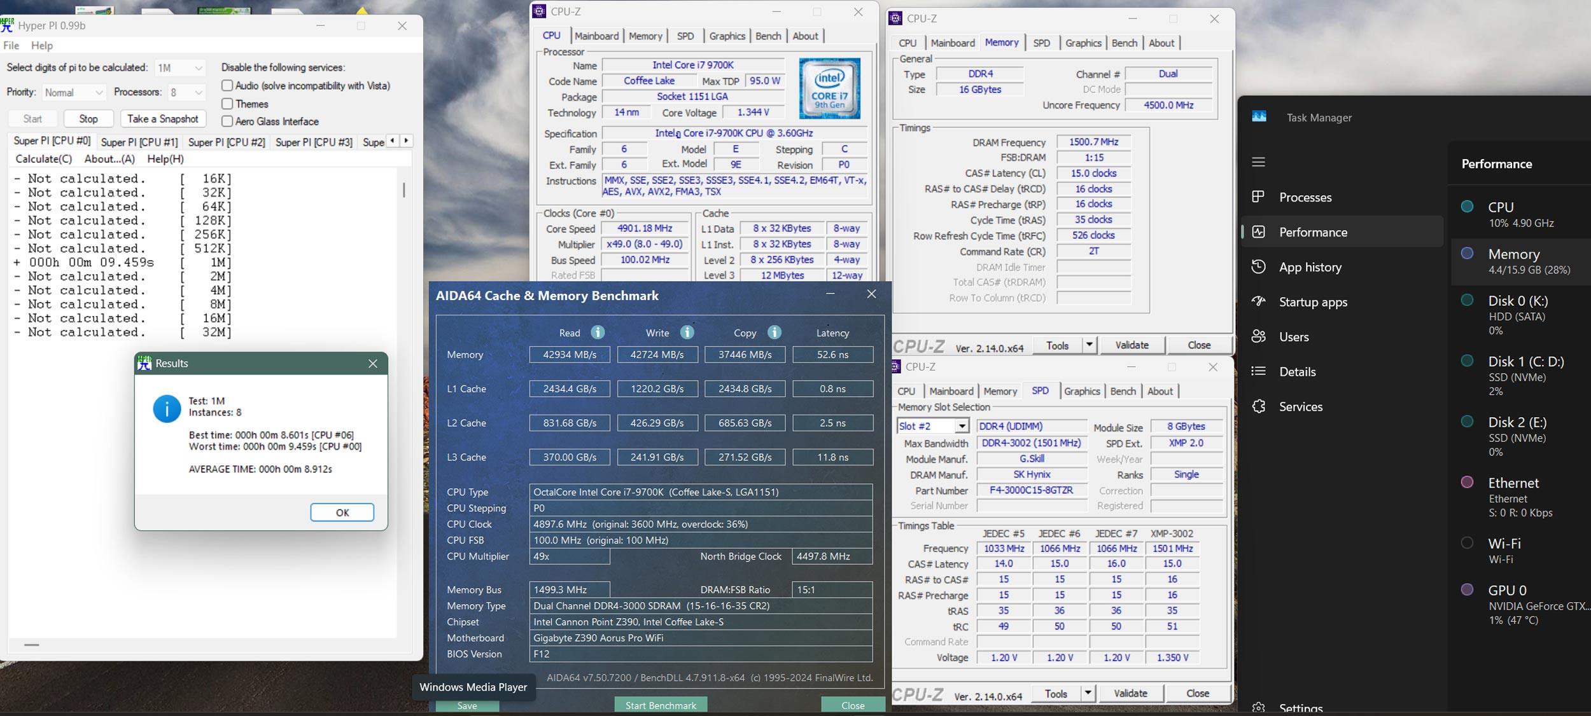The width and height of the screenshot is (1591, 716).
Task: Open the Super PI [CPU #2] tab
Action: 226,142
